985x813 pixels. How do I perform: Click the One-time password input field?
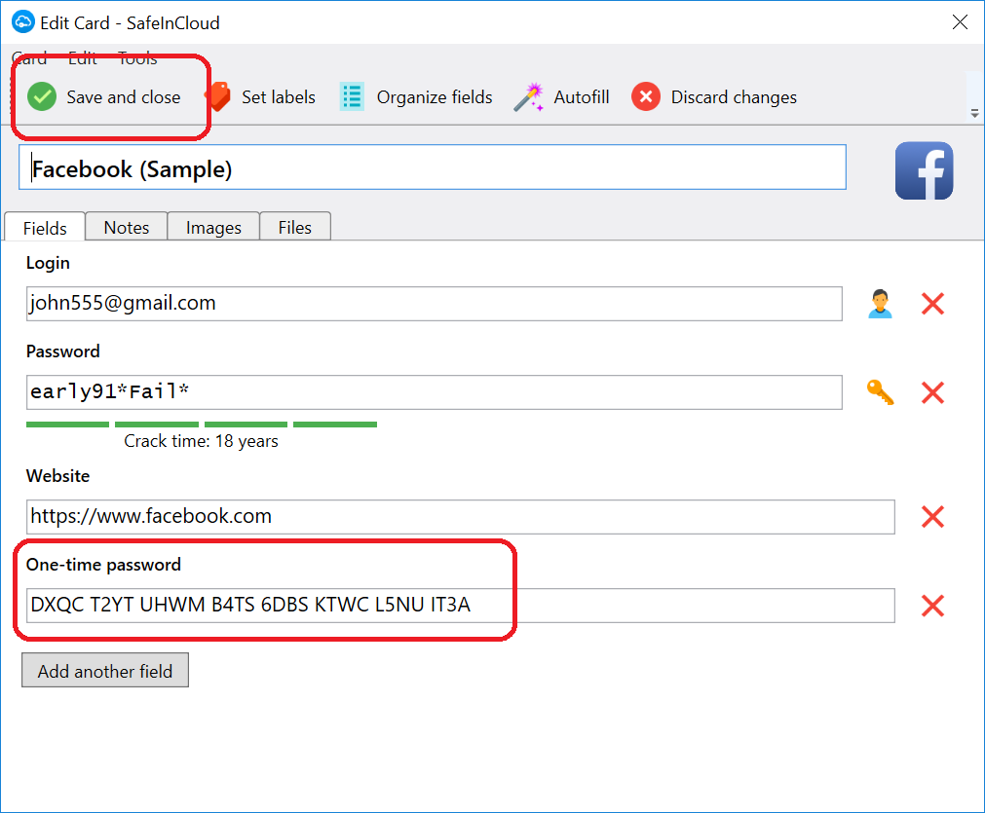[461, 606]
